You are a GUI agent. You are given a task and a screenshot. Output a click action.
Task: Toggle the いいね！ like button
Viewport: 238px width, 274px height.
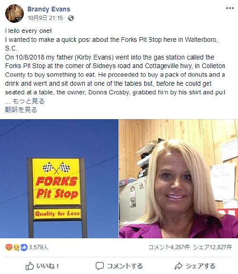[x=42, y=266]
